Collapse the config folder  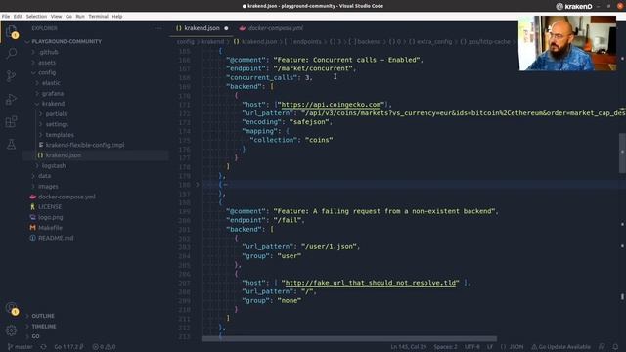tap(47, 72)
